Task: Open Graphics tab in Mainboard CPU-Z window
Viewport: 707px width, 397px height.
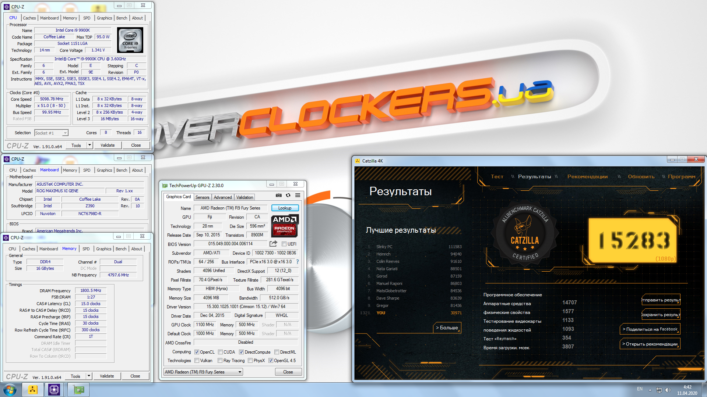Action: 104,170
